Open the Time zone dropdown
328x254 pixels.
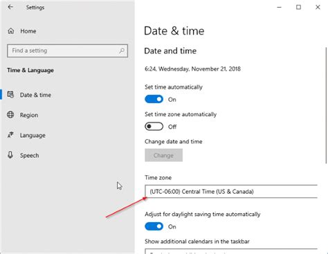[231, 192]
